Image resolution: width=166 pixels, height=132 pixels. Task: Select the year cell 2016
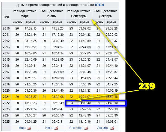coord(6,66)
